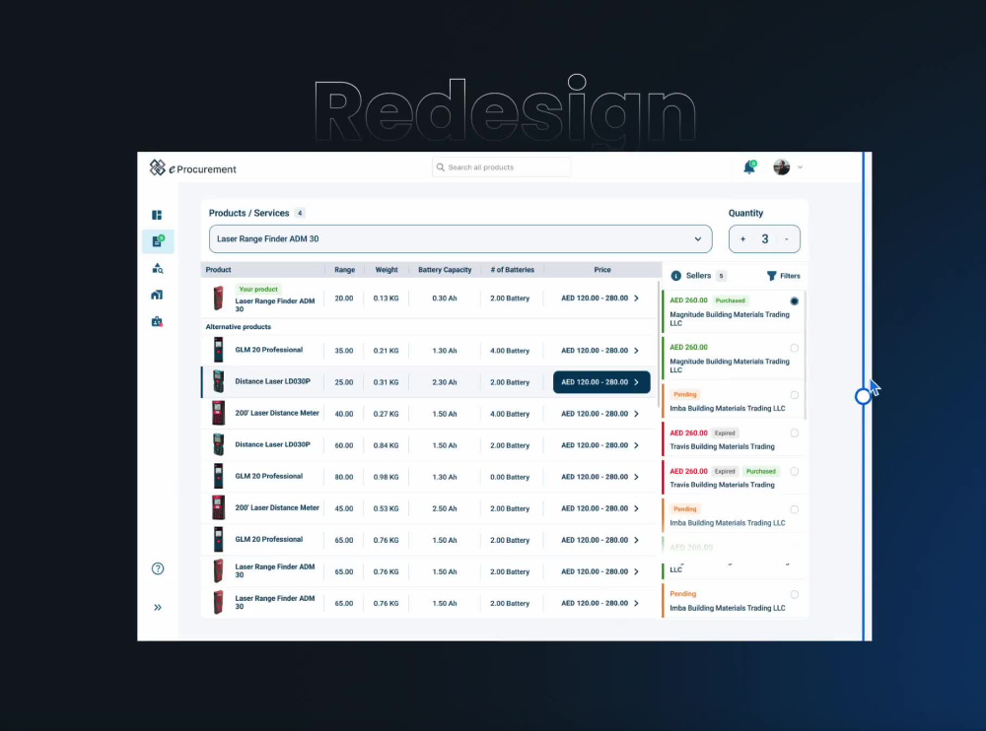Click the Filters funnel icon
The image size is (986, 731).
click(x=772, y=276)
